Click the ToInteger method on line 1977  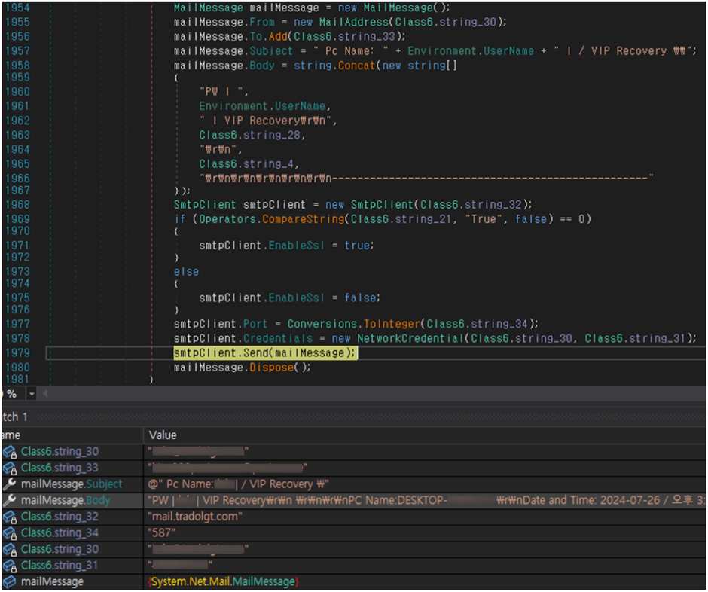392,324
